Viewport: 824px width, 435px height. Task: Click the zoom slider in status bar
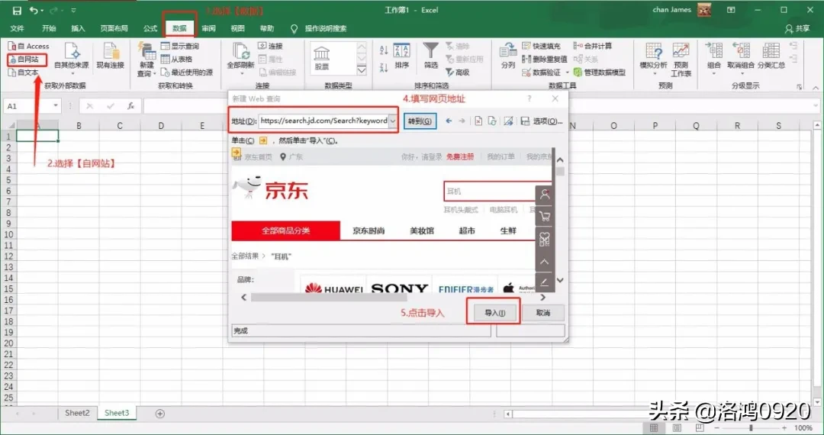pos(751,428)
